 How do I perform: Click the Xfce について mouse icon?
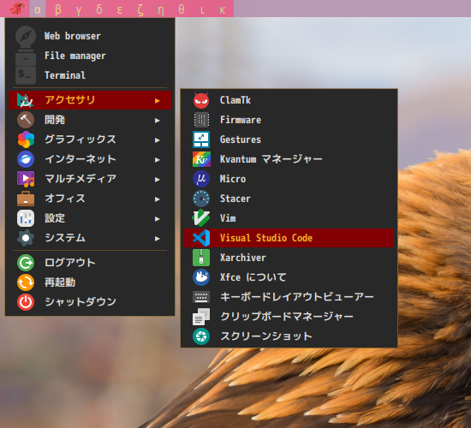pyautogui.click(x=201, y=277)
